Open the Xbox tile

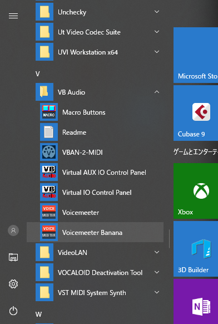(x=196, y=191)
